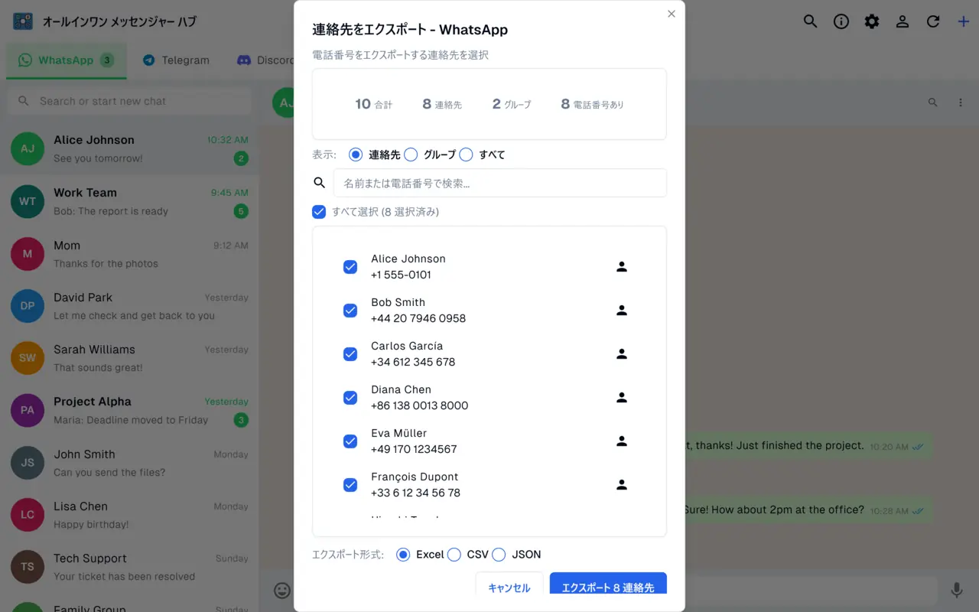Viewport: 979px width, 612px height.
Task: Uncheck Alice Johnson contact checkbox
Action: click(350, 267)
